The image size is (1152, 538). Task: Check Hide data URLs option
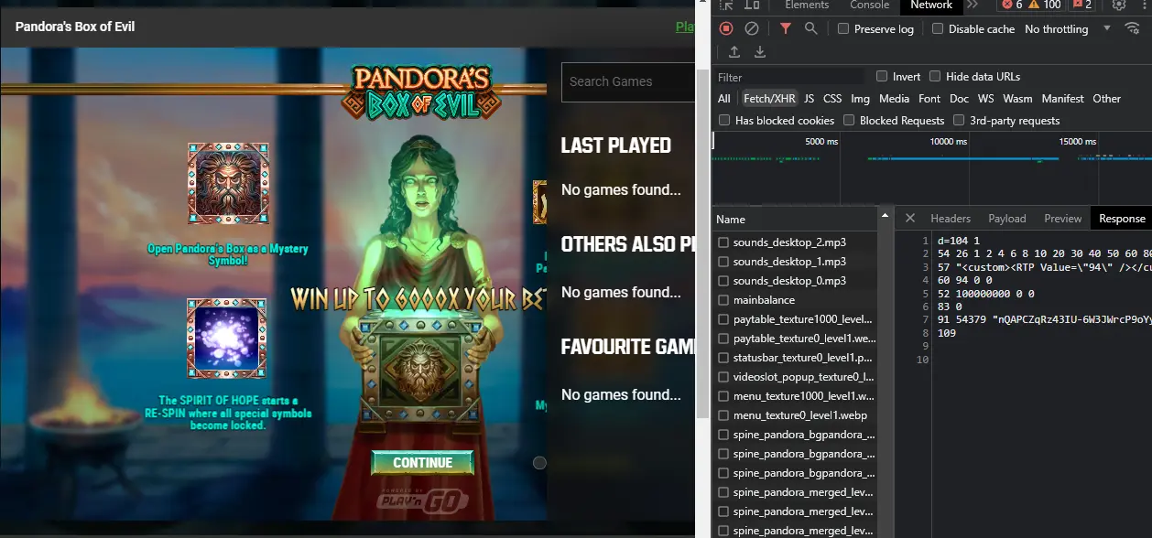click(935, 76)
